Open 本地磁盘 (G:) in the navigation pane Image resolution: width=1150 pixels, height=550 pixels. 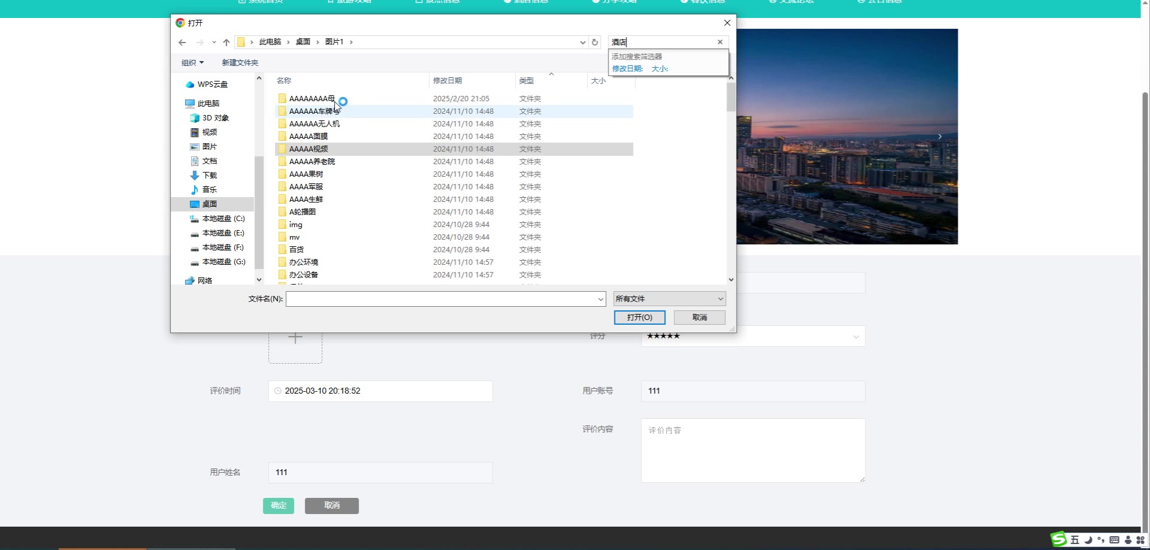tap(224, 262)
